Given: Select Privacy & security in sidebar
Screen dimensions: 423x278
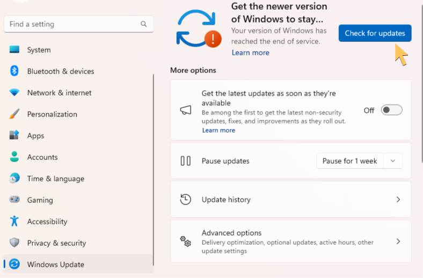Looking at the screenshot, I should tap(78, 243).
